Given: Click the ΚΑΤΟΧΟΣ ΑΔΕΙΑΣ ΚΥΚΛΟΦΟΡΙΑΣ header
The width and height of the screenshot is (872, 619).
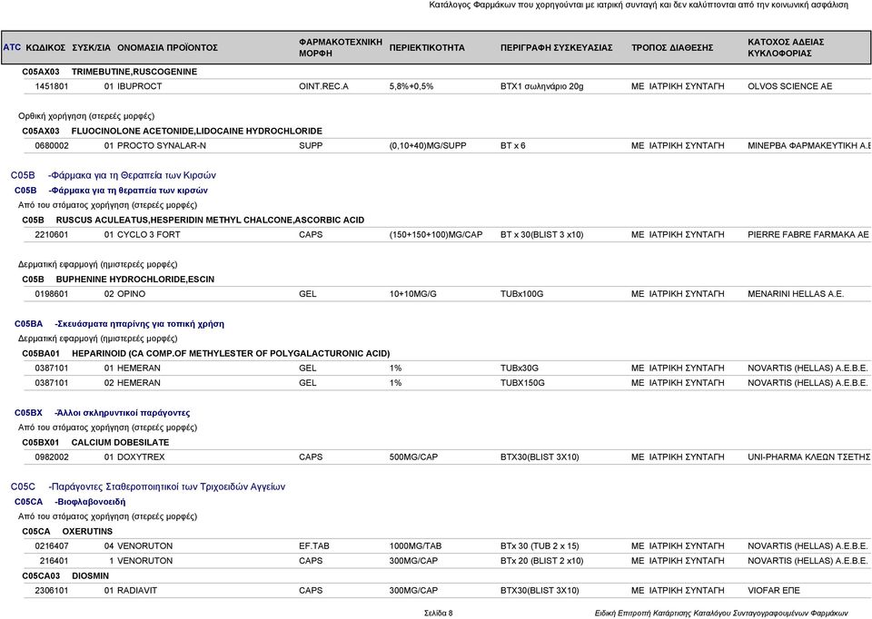Looking at the screenshot, I should (x=785, y=48).
